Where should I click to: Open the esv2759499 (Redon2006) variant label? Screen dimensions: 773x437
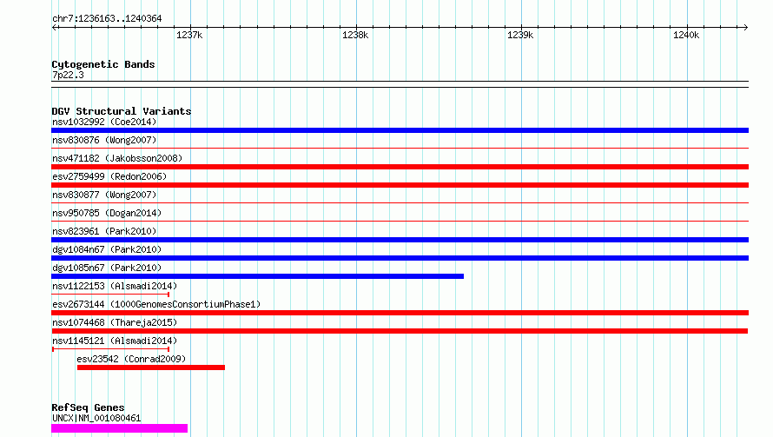pos(109,176)
